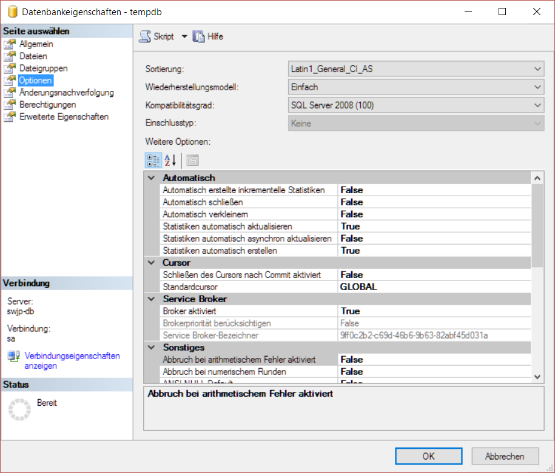Sort property grid alphabetically
555x473 pixels.
(170, 160)
